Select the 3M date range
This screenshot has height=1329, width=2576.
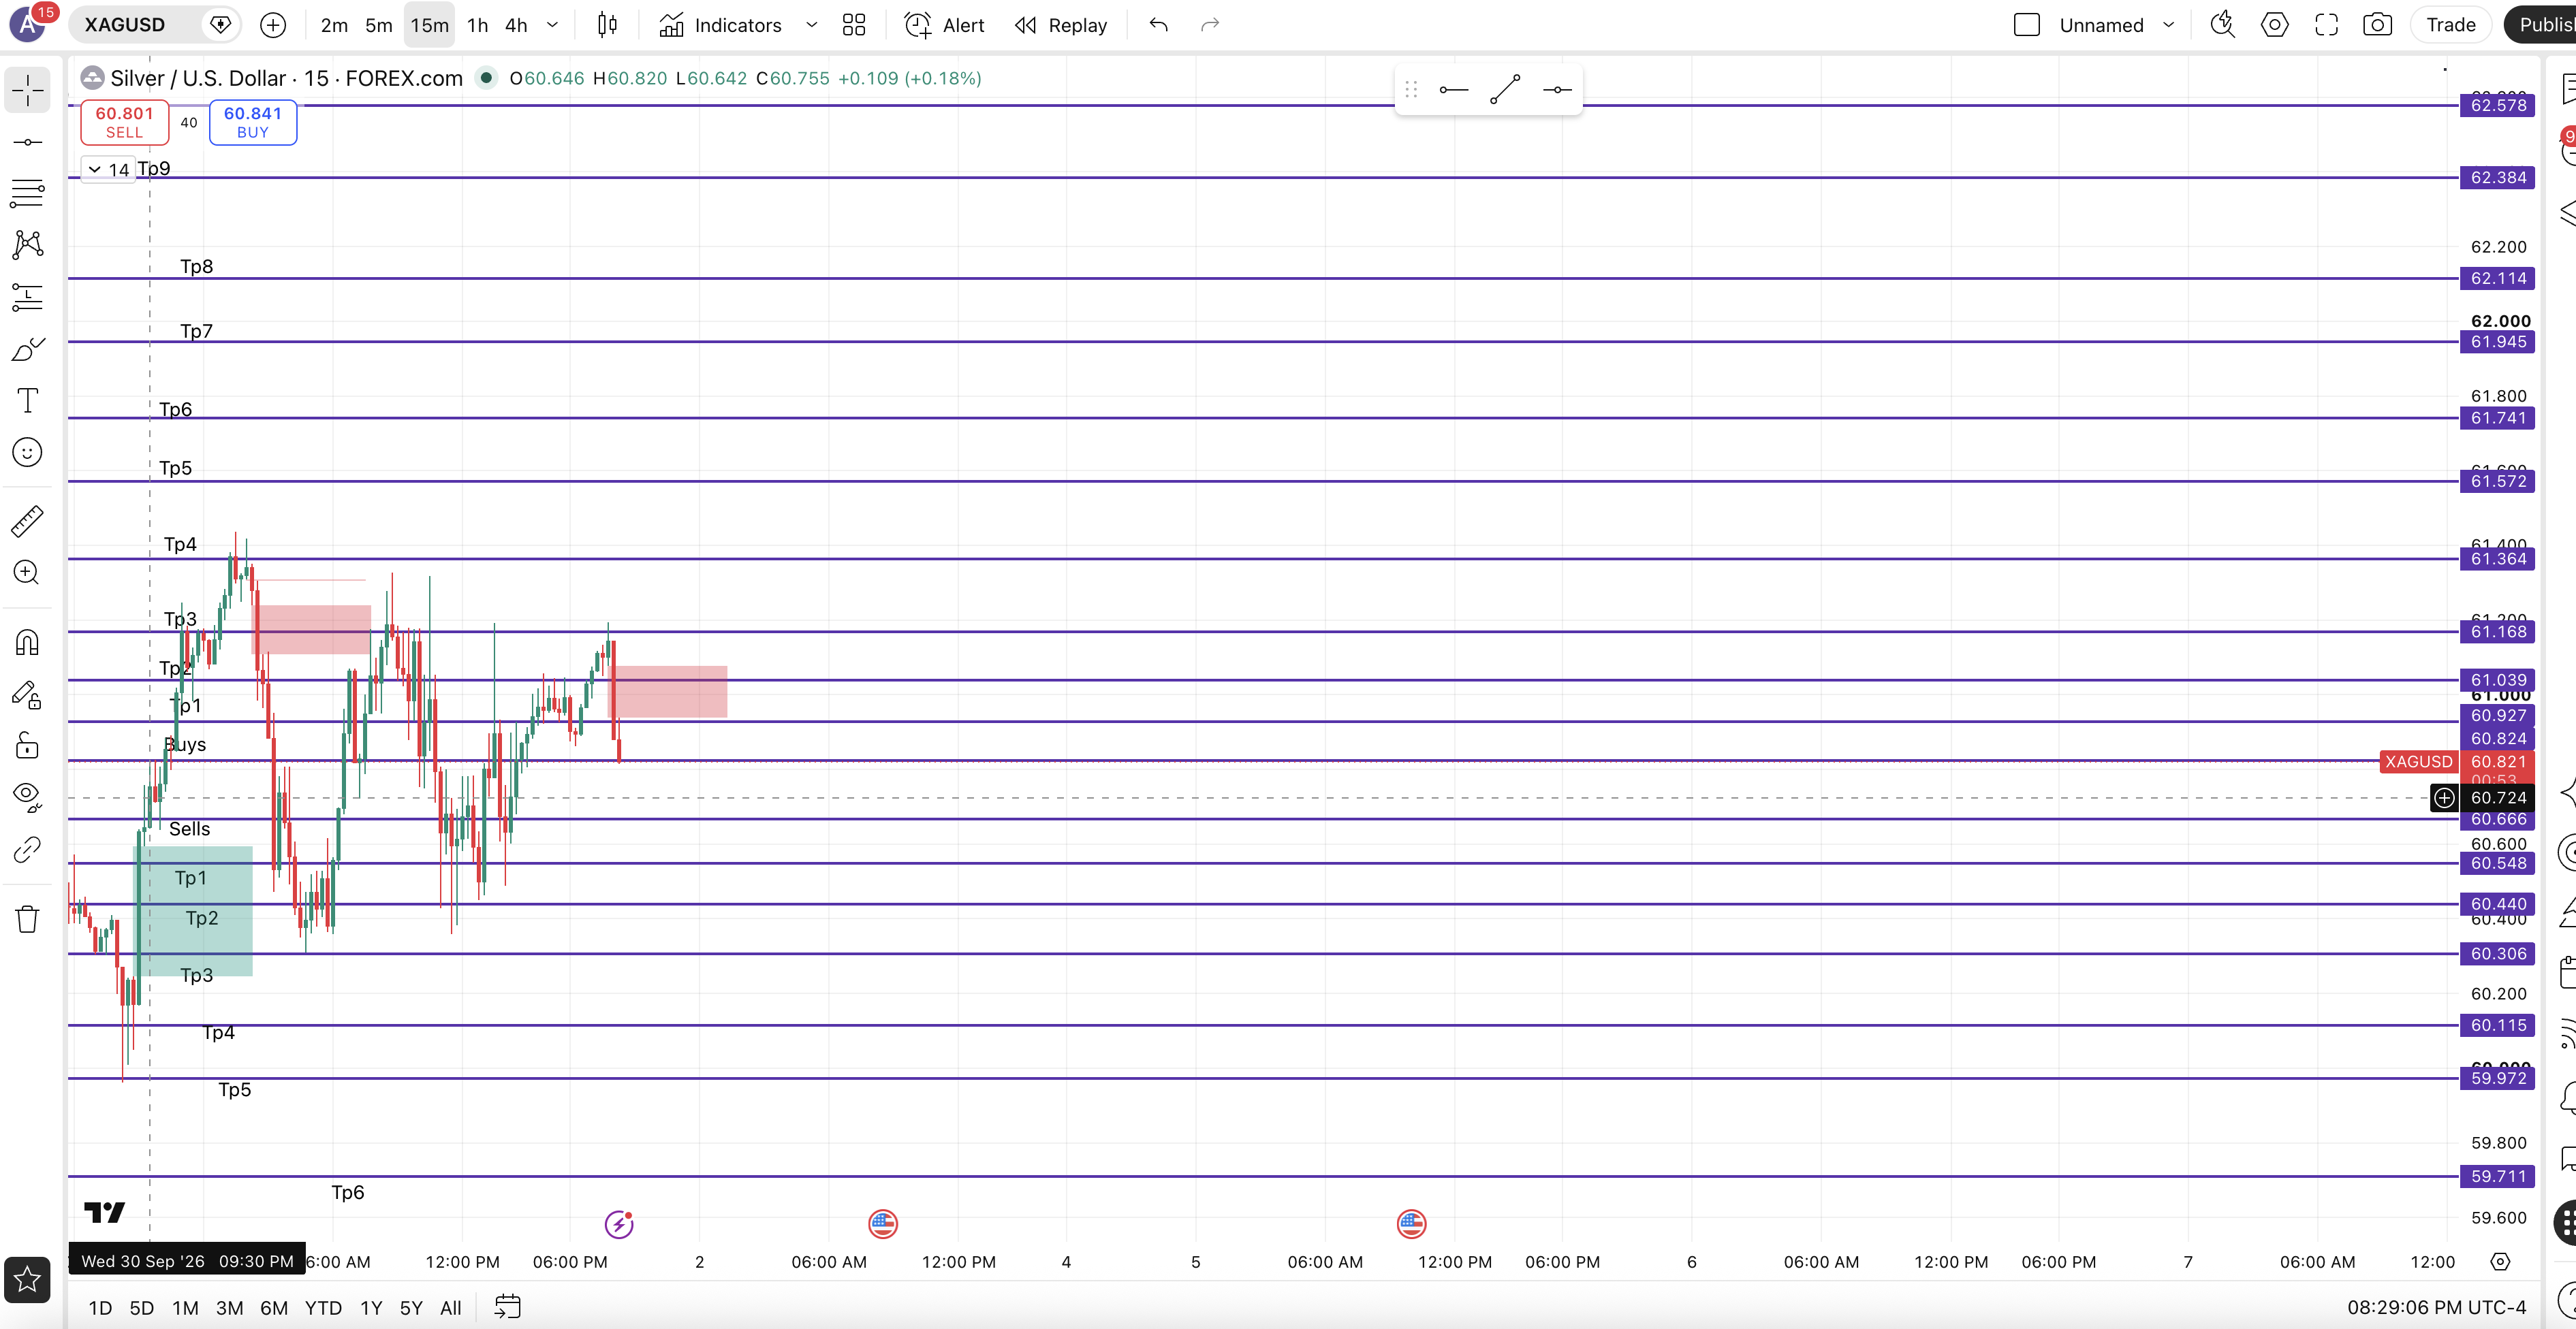point(229,1307)
